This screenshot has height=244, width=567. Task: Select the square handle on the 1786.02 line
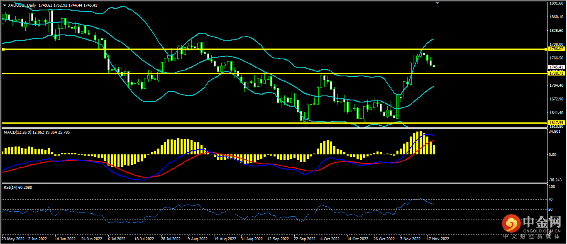(3, 49)
